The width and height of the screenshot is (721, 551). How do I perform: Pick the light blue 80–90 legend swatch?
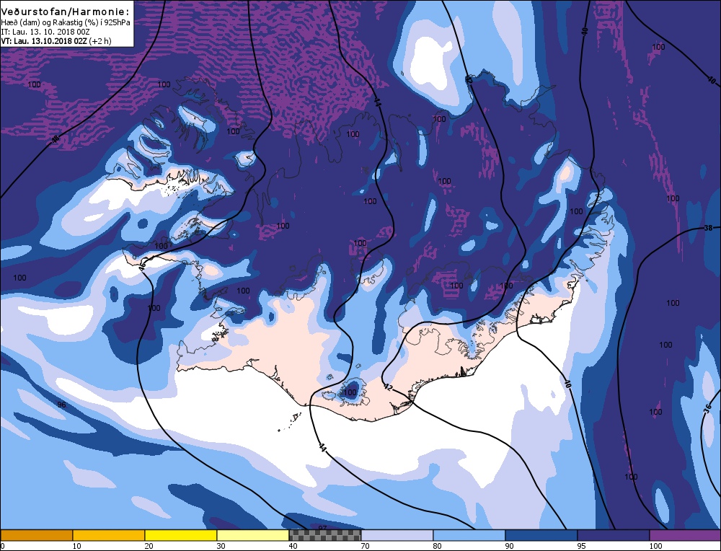(469, 535)
